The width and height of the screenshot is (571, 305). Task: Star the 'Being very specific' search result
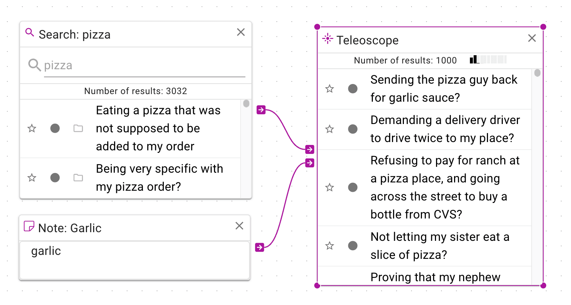pos(32,178)
